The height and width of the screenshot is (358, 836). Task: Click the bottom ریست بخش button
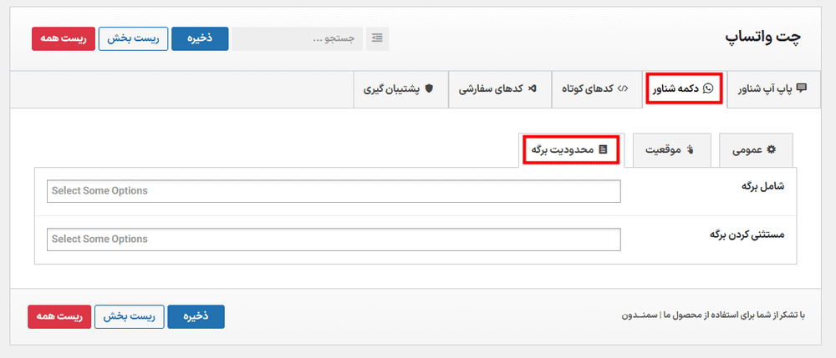129,317
